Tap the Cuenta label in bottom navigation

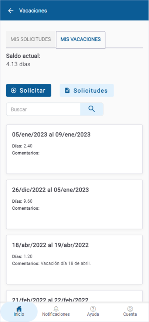click(x=130, y=314)
